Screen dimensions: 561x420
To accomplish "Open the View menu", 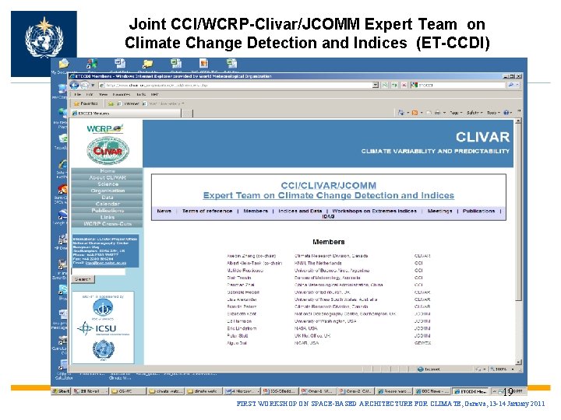I will (x=104, y=95).
